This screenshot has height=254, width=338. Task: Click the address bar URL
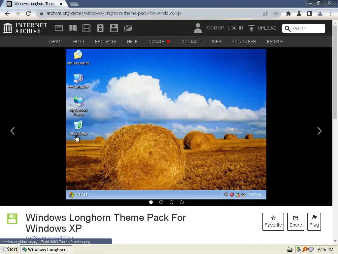[114, 13]
